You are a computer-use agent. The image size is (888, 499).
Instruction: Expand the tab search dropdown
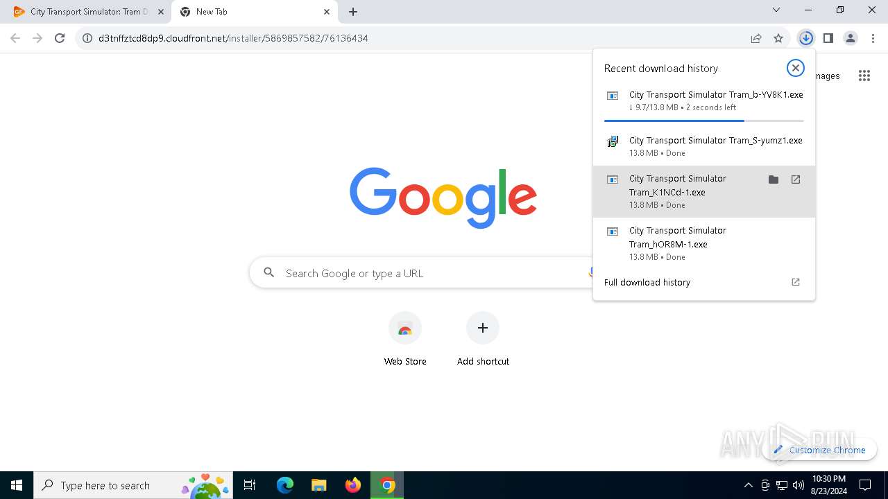pos(776,10)
